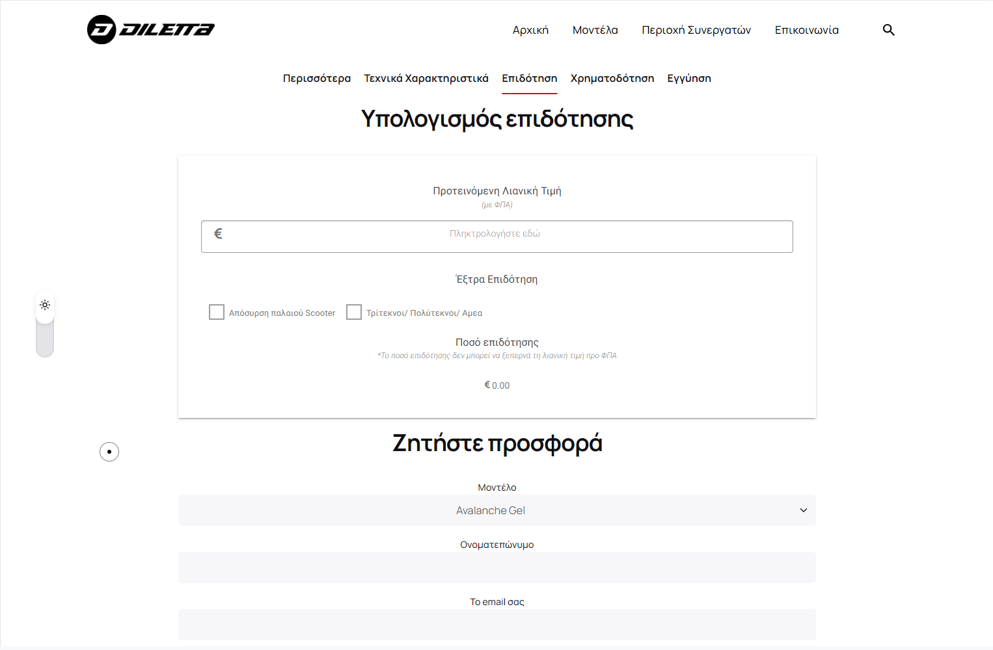Select the Επιδότηση tab
Screen dimensions: 993x650
pyautogui.click(x=530, y=78)
